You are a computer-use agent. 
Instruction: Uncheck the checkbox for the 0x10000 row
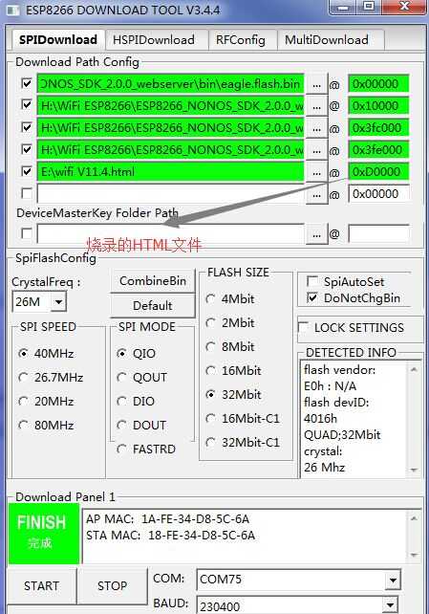[27, 105]
